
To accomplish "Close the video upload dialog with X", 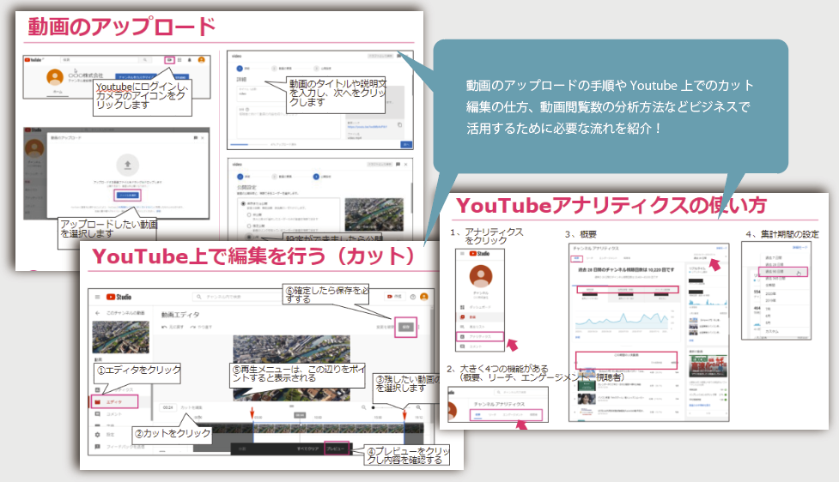I will [203, 138].
